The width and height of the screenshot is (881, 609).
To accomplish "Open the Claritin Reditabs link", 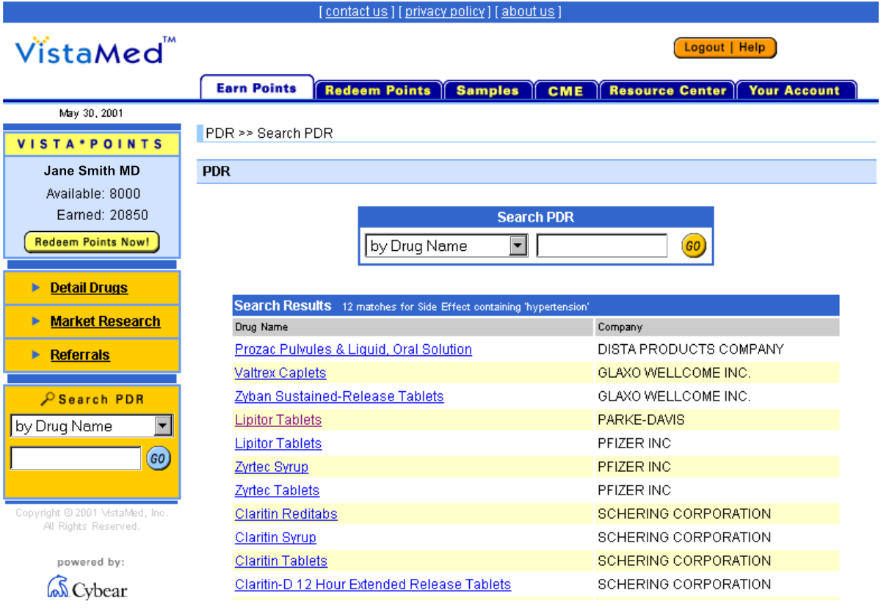I will coord(286,514).
